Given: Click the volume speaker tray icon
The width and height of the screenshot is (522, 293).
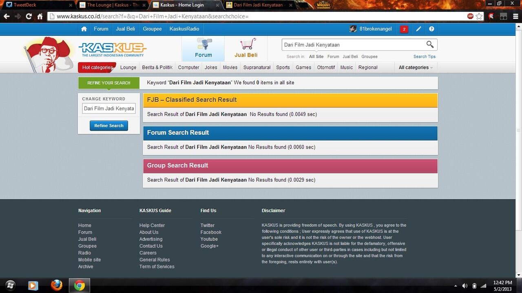Looking at the screenshot, I should click(x=464, y=286).
